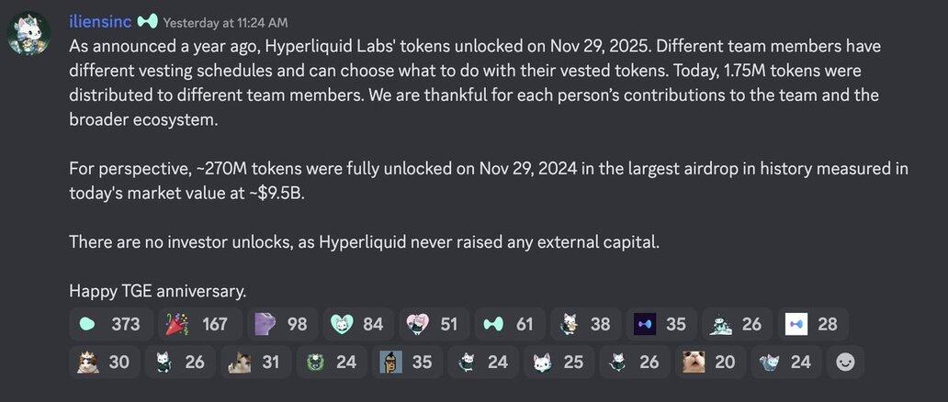Toggle the mint blob reaction with 373
The image size is (948, 402).
pyautogui.click(x=110, y=324)
